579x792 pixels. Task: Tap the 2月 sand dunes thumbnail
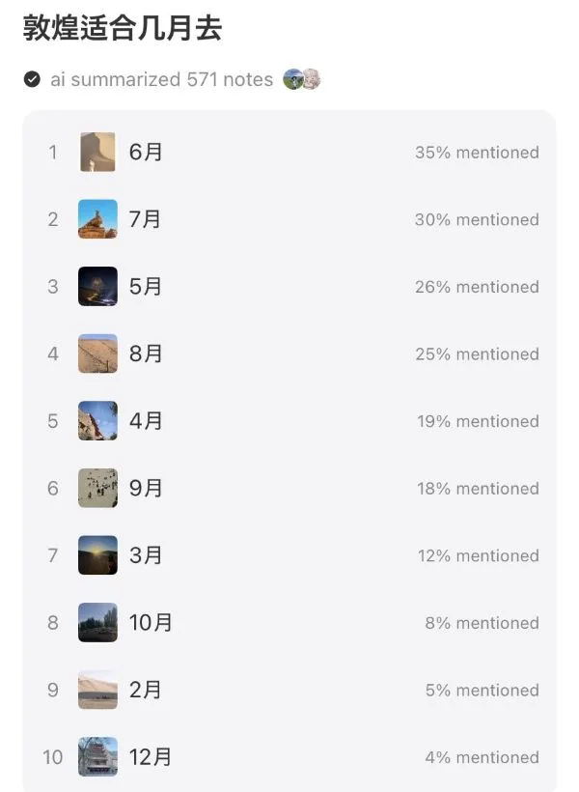click(x=97, y=690)
